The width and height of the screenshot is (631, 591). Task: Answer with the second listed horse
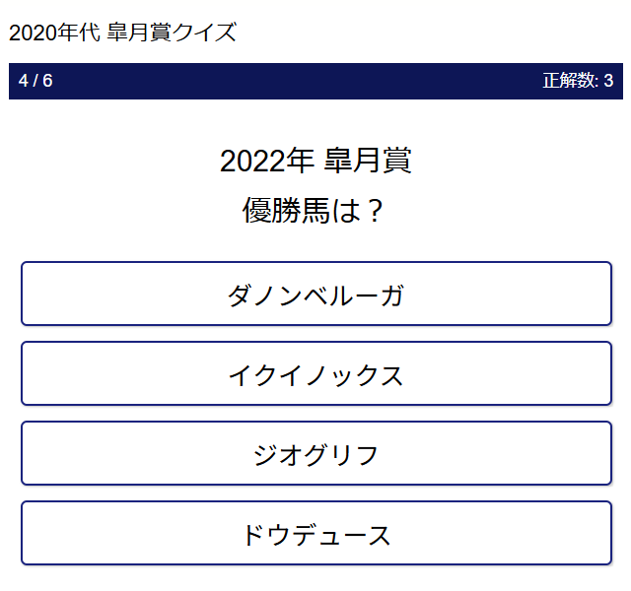(315, 373)
